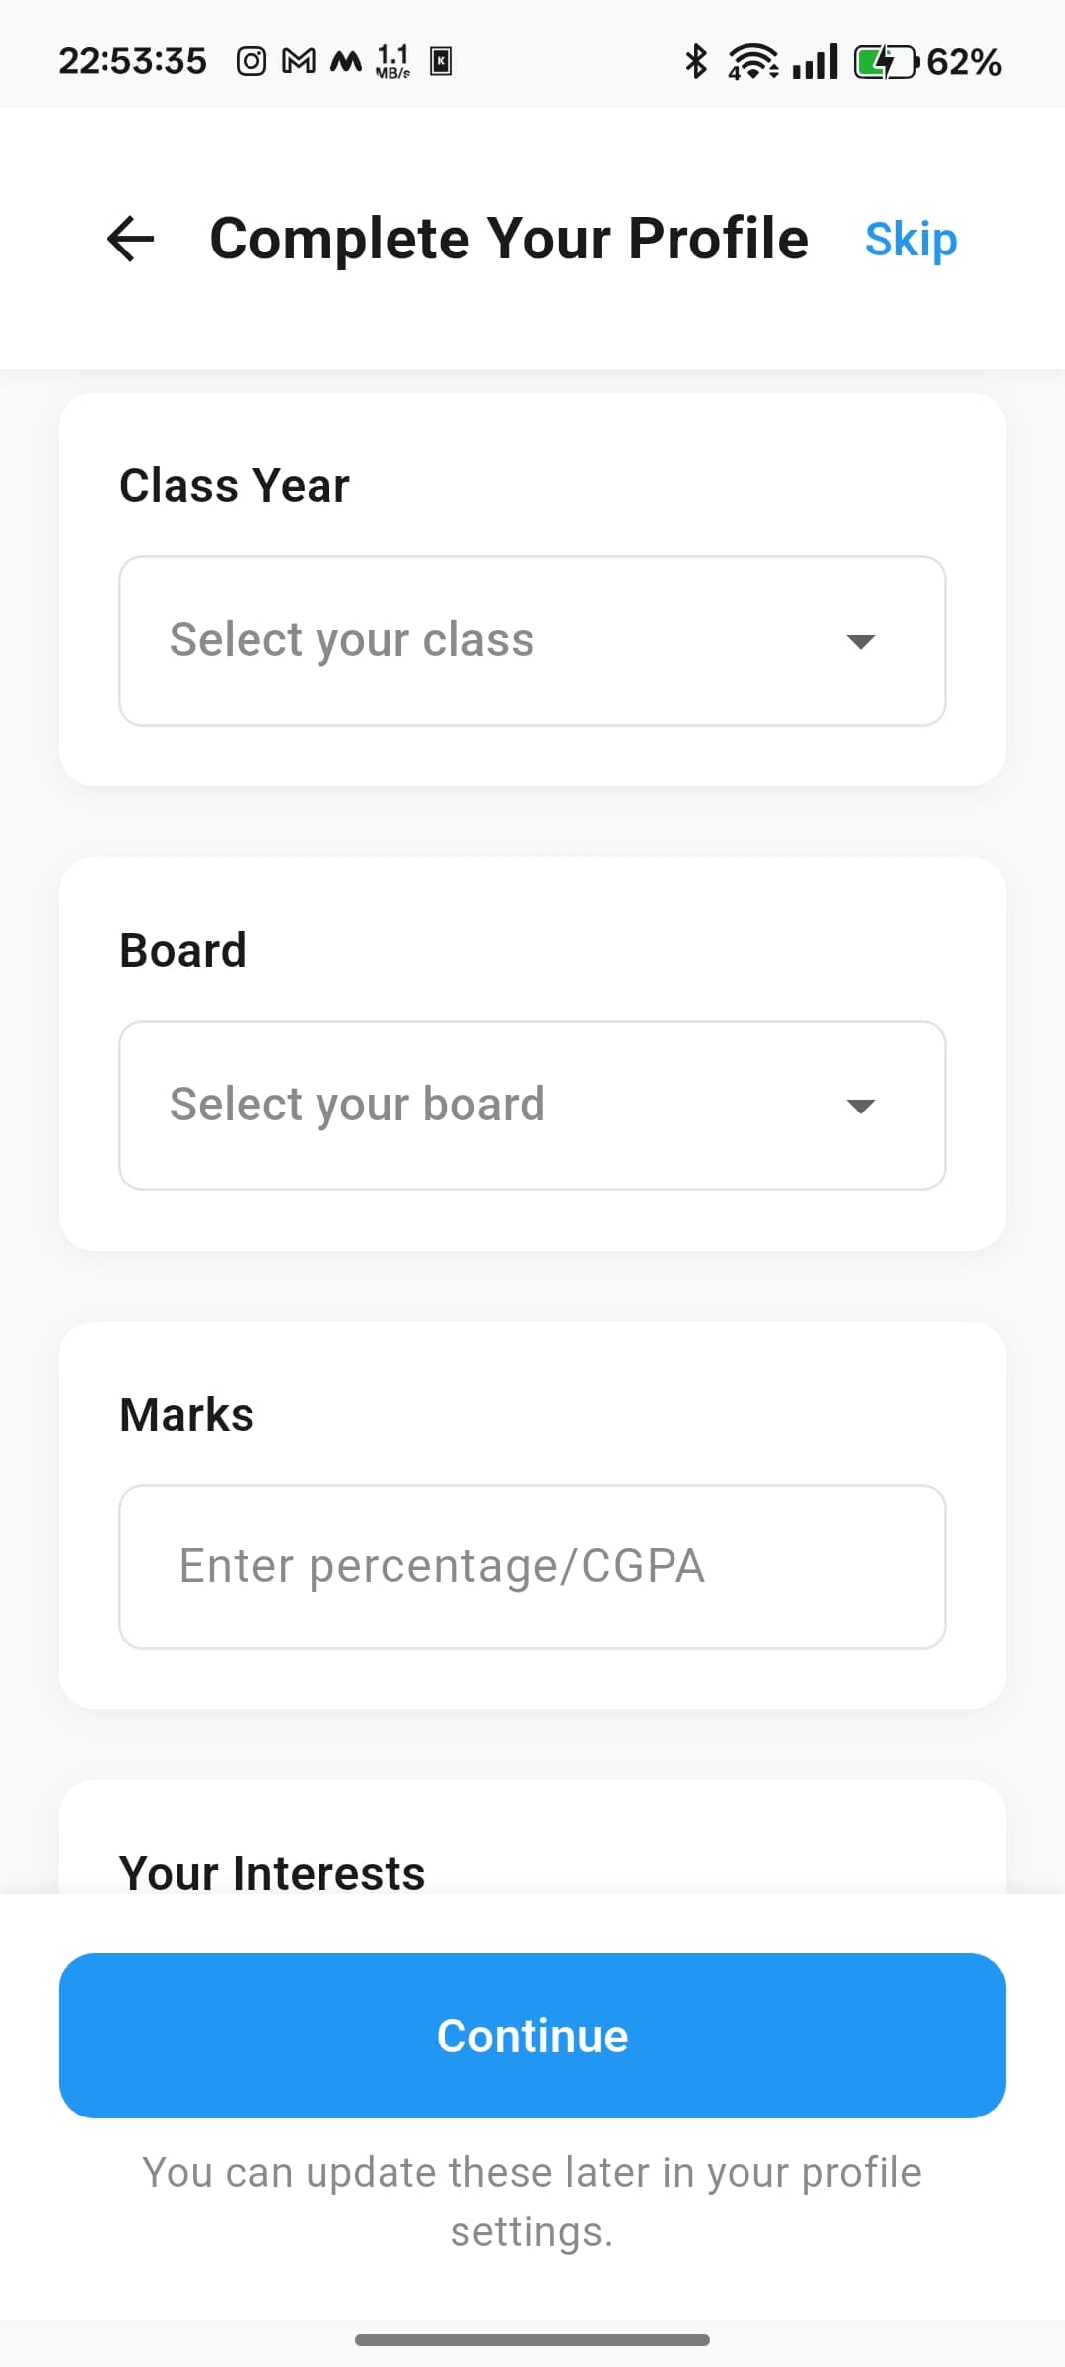Tap the 'Select your class' placeholder text
This screenshot has width=1065, height=2367.
(x=352, y=640)
